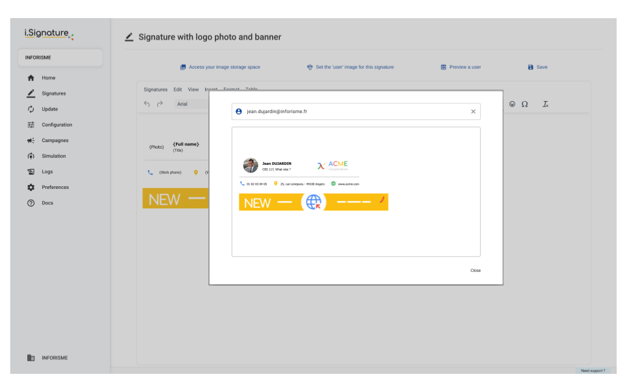The height and width of the screenshot is (392, 627).
Task: Click the Simulation icon in sidebar
Action: tap(31, 156)
